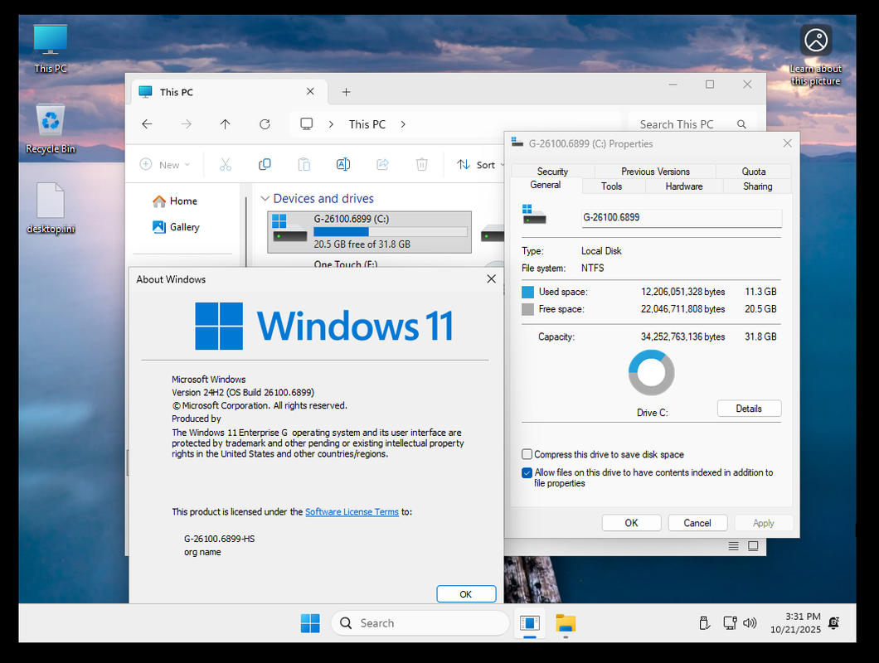The width and height of the screenshot is (879, 663).
Task: Uncheck Allow files to have contents indexed
Action: [527, 472]
